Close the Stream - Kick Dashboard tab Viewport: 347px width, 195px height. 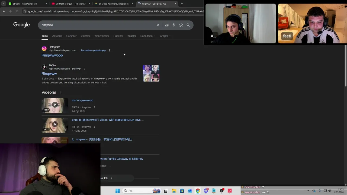46,4
